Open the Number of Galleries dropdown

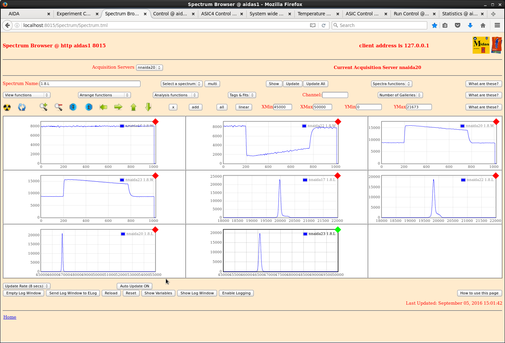[x=400, y=95]
